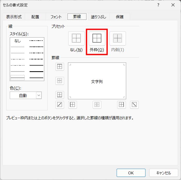Toggle the top border button
181x180 pixels.
coord(60,67)
